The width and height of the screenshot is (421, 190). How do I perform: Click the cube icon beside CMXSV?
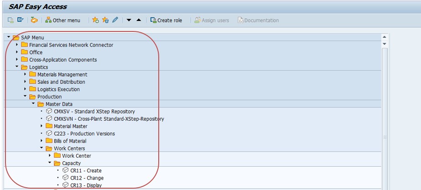[x=49, y=111]
